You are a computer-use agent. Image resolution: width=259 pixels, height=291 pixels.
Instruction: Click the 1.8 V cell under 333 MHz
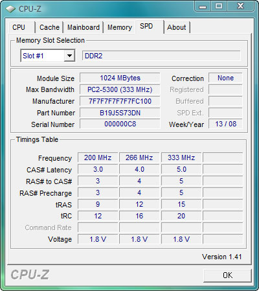[x=181, y=239]
